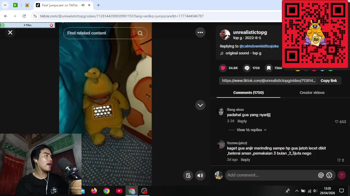Search icon in Find related content
Image resolution: width=350 pixels, height=196 pixels.
[140, 33]
